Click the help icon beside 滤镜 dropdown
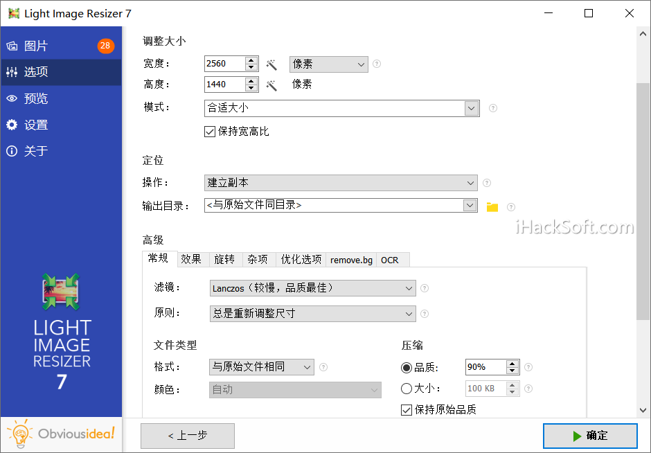 [x=425, y=288]
